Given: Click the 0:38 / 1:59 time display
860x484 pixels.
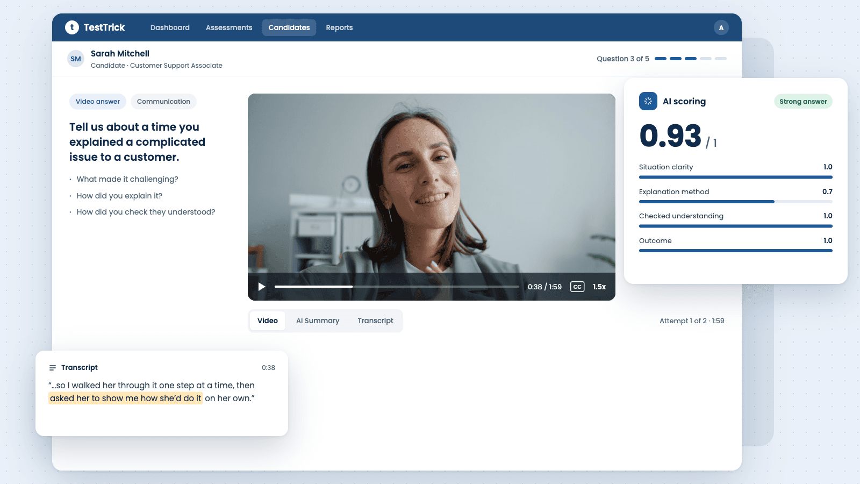Looking at the screenshot, I should (x=544, y=287).
